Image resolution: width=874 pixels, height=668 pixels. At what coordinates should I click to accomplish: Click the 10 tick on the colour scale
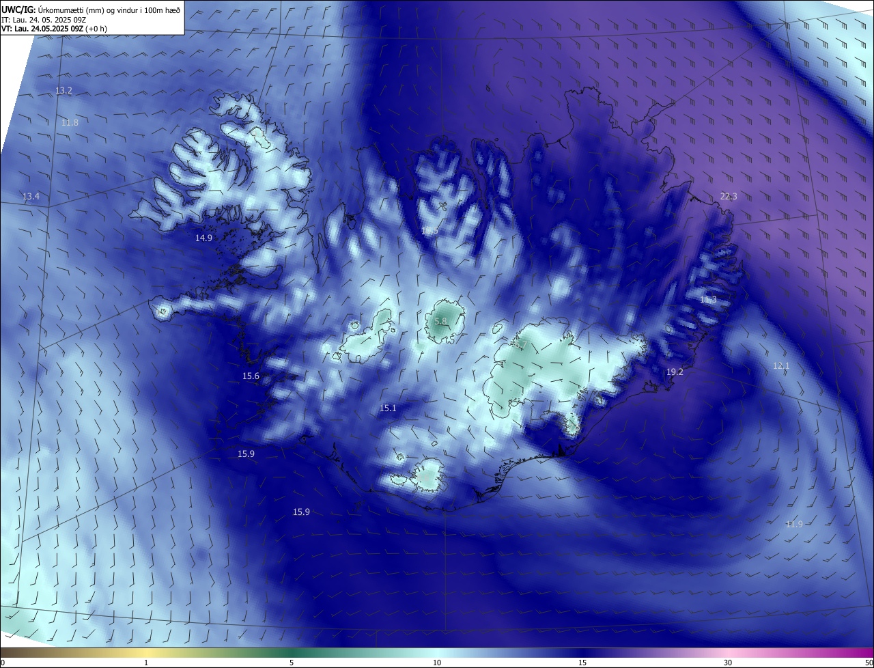tap(437, 663)
